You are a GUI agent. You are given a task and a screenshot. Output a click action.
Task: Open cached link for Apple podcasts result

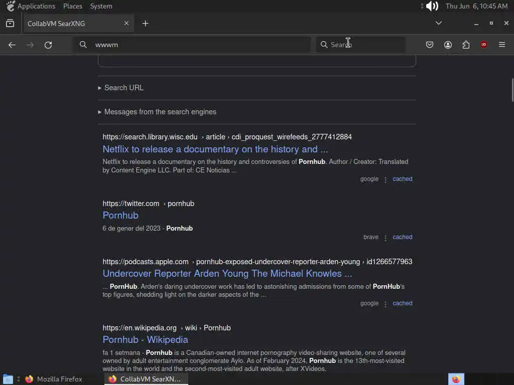click(x=402, y=303)
